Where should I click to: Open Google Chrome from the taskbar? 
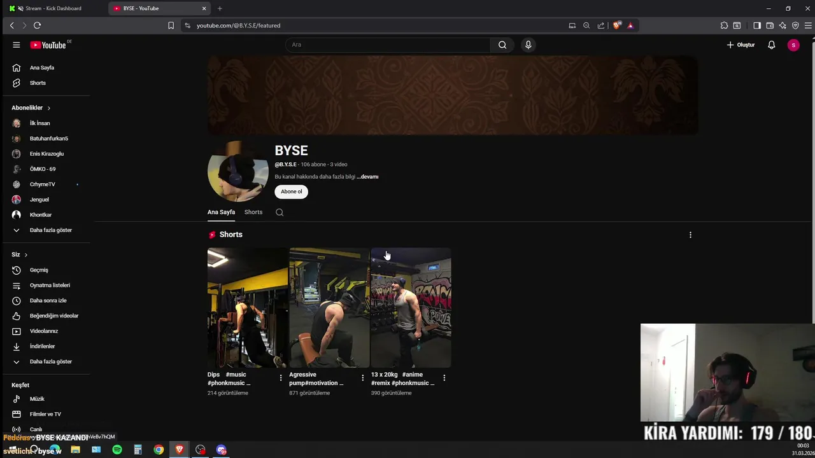[159, 450]
